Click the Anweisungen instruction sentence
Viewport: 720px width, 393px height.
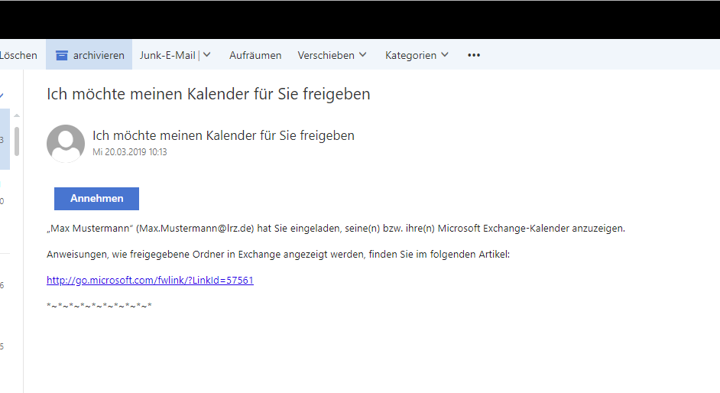pyautogui.click(x=277, y=254)
